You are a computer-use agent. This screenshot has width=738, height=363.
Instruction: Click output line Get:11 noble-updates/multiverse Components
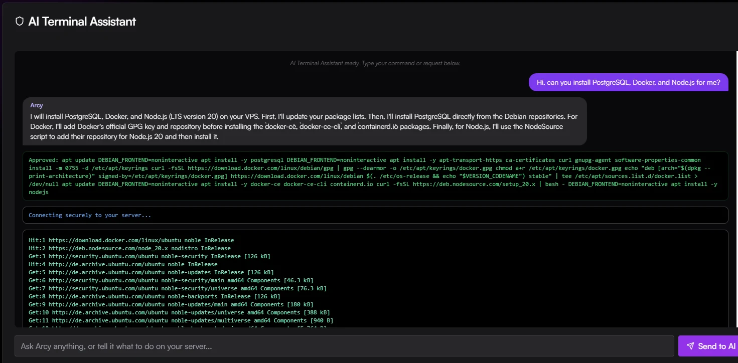coord(181,320)
